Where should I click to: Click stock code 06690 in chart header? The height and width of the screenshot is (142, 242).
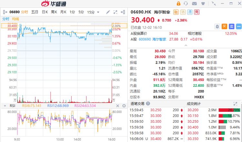(x=15, y=12)
